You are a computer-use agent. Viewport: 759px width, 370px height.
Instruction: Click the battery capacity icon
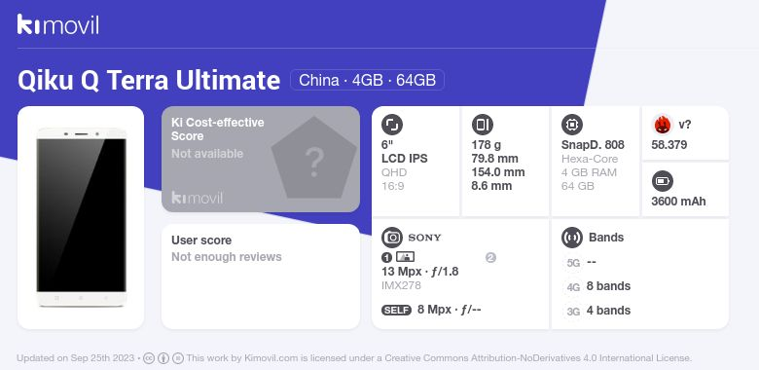pos(663,182)
